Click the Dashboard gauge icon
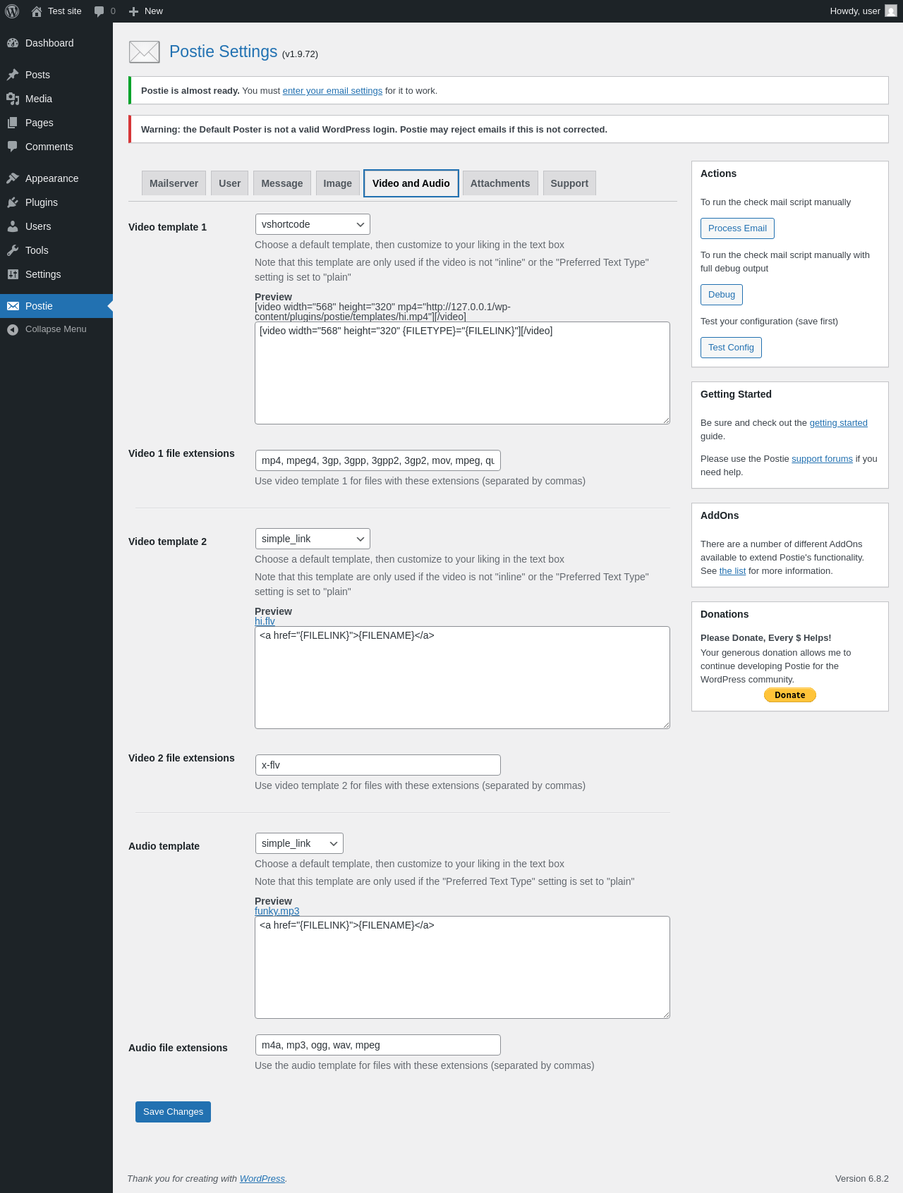The width and height of the screenshot is (903, 1193). [13, 43]
